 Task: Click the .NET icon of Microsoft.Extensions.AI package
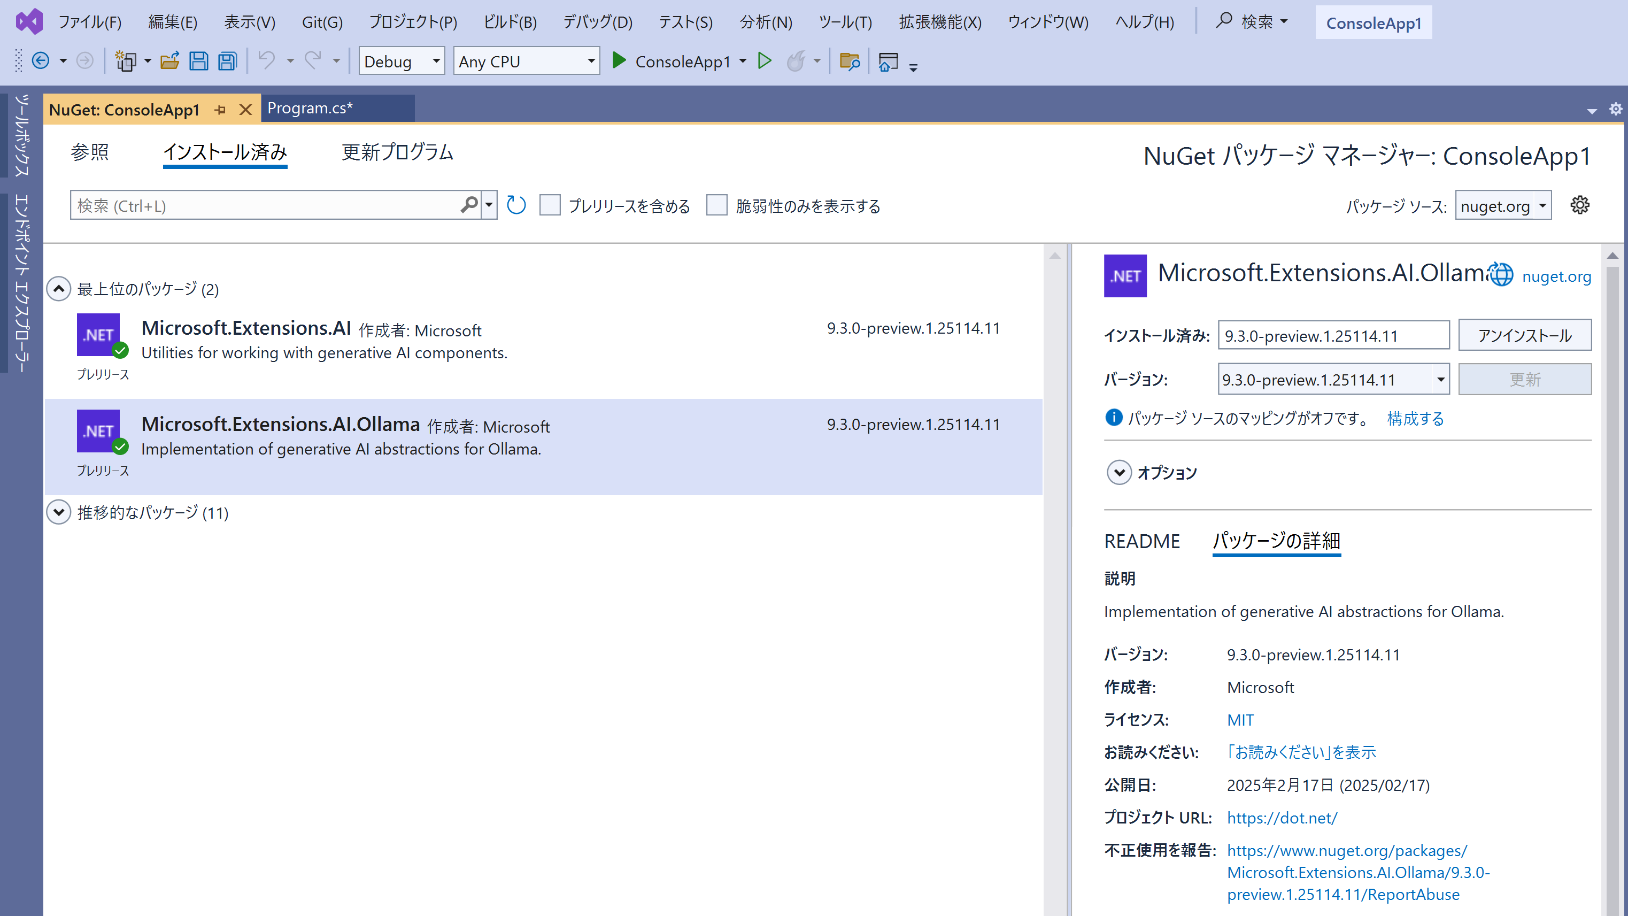(x=98, y=335)
